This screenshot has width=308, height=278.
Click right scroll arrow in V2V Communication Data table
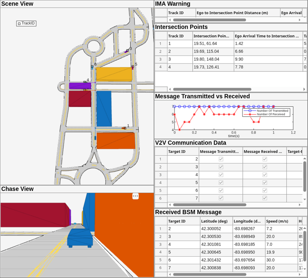(x=300, y=205)
